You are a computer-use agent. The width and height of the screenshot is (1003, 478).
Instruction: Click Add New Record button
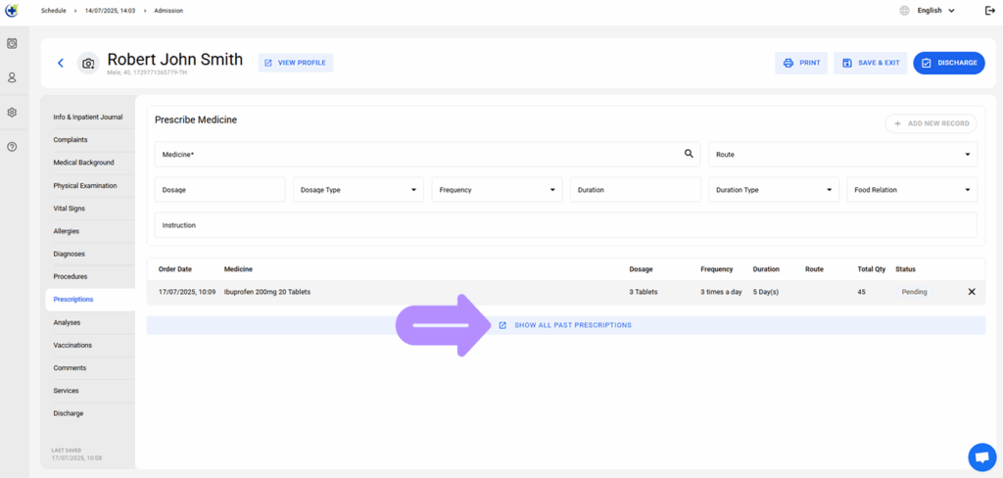click(931, 123)
